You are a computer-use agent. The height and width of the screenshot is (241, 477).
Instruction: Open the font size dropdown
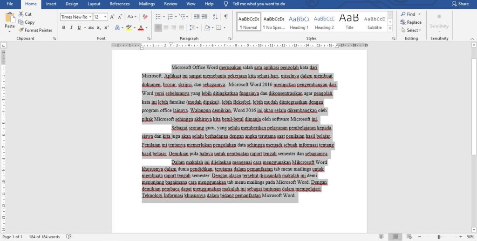(106, 17)
